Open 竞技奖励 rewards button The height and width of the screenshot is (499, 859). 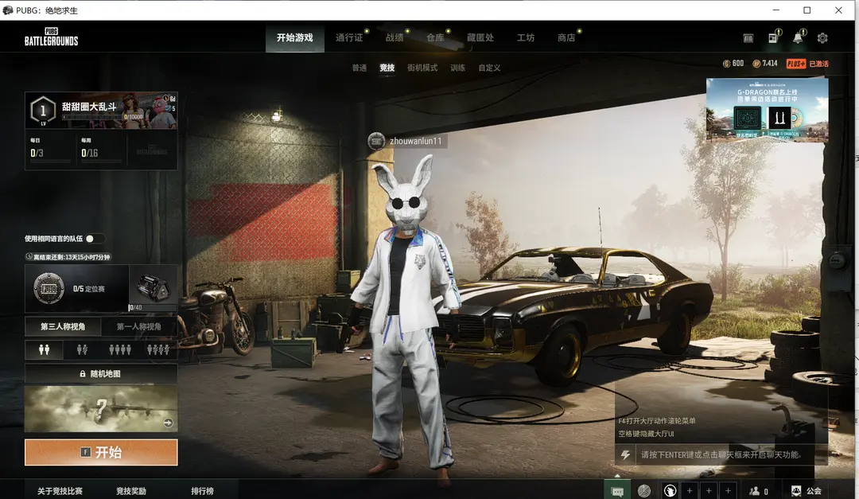[131, 491]
